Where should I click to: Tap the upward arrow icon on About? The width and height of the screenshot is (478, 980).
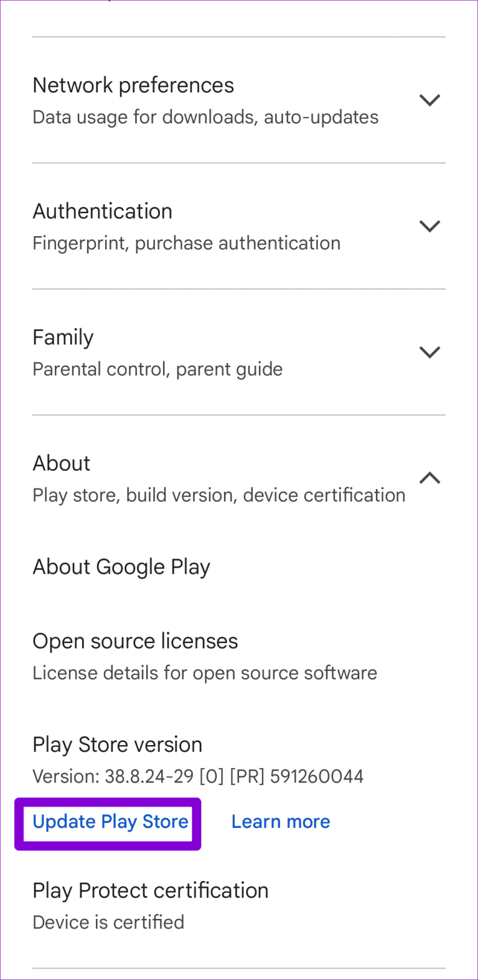coord(429,477)
